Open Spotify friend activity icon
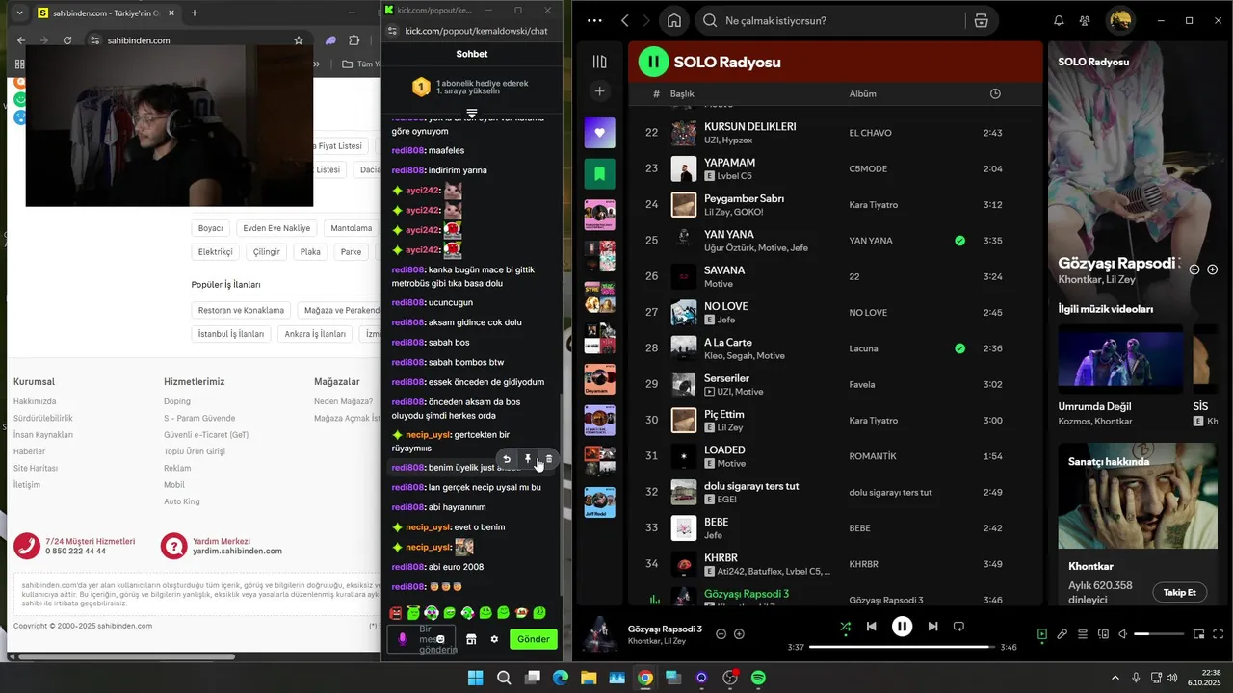Image resolution: width=1233 pixels, height=693 pixels. pyautogui.click(x=1085, y=20)
